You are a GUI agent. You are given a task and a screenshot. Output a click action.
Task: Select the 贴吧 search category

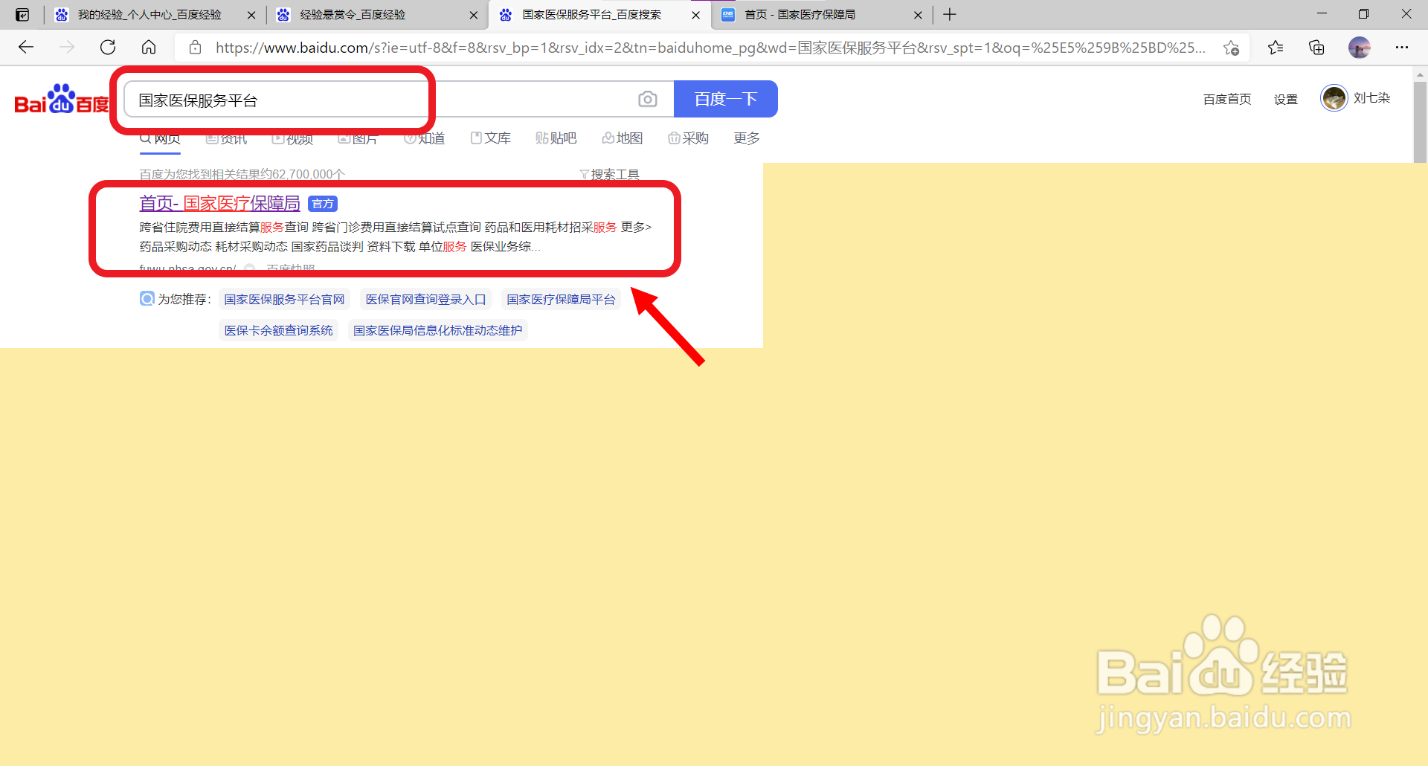(x=556, y=138)
